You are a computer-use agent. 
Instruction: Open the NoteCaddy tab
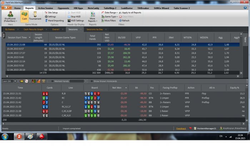(93, 8)
